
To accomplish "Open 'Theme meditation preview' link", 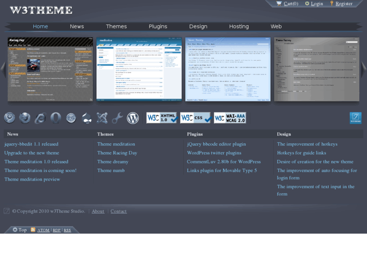I will [x=32, y=179].
